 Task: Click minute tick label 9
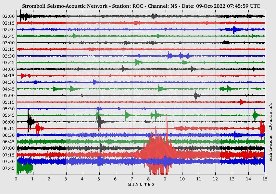(165, 179)
